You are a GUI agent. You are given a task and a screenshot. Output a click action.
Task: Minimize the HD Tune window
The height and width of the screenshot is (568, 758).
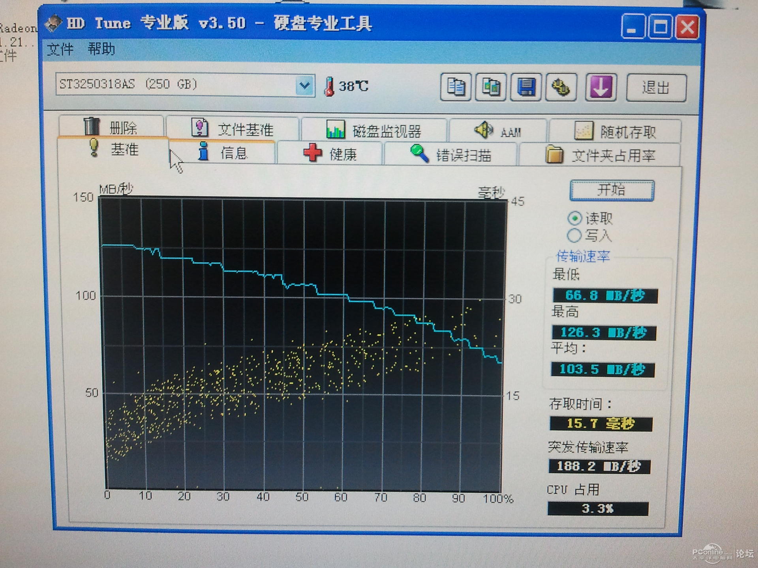click(633, 27)
